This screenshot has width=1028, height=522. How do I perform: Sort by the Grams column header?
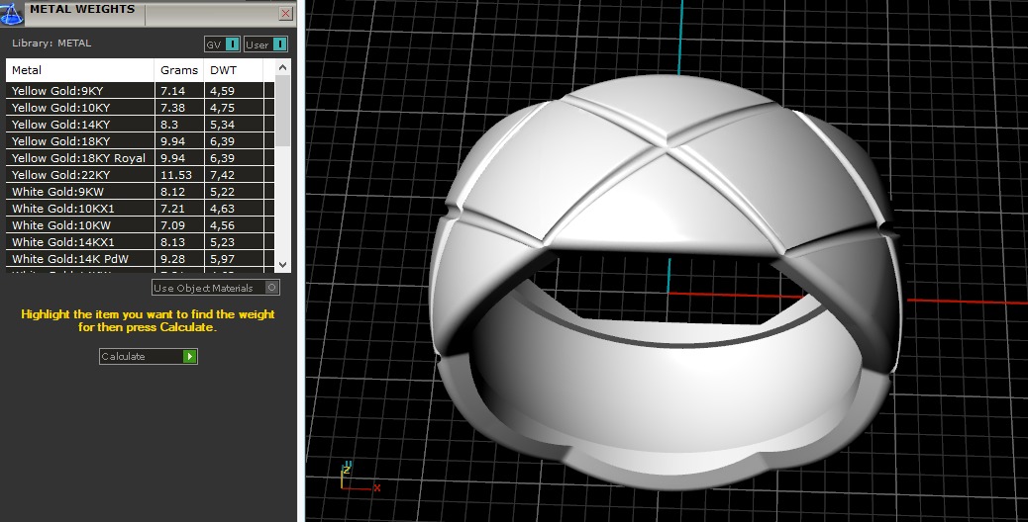179,70
